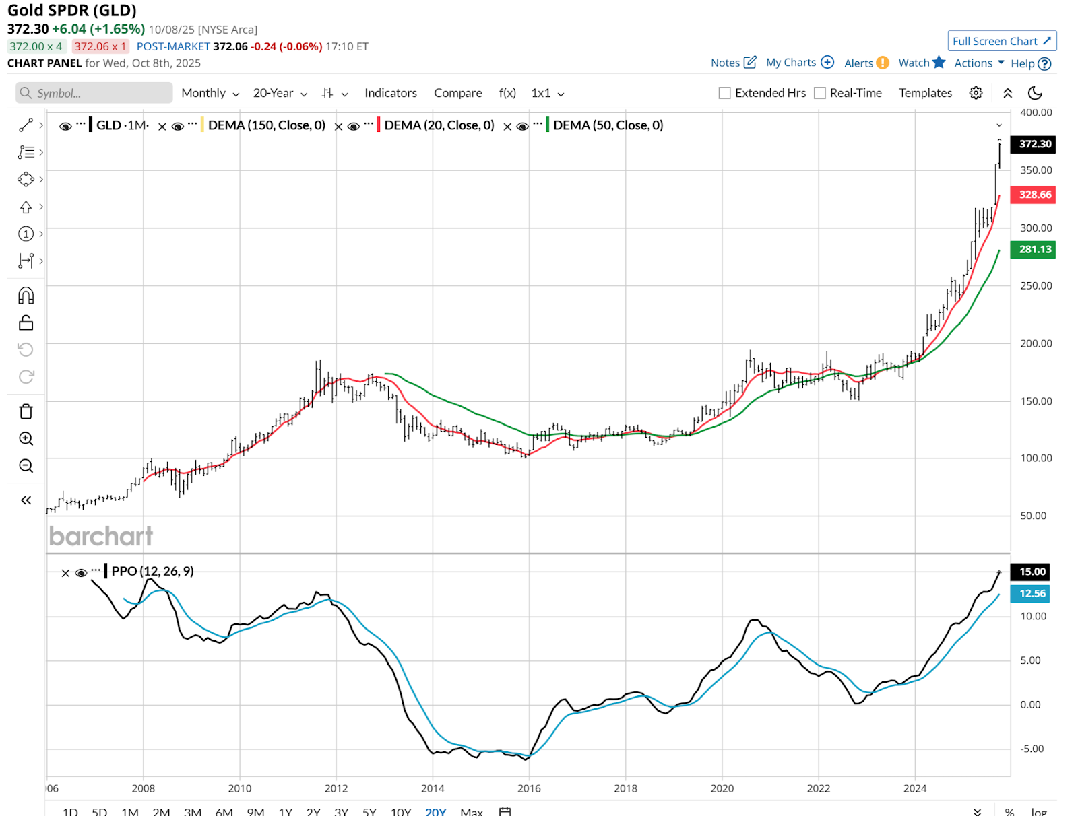Select the 6M time range
This screenshot has width=1078, height=816.
[224, 811]
